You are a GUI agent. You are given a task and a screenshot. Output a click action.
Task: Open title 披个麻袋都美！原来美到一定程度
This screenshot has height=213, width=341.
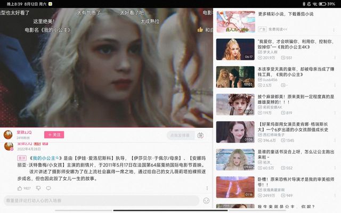pyautogui.click(x=296, y=100)
